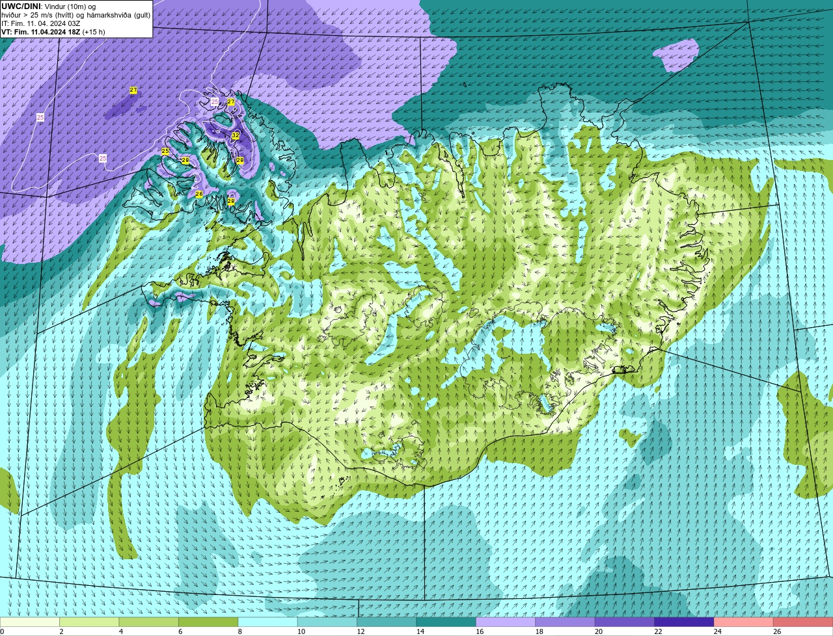The image size is (833, 636).
Task: Click the legend tick label "16"
Action: (480, 631)
